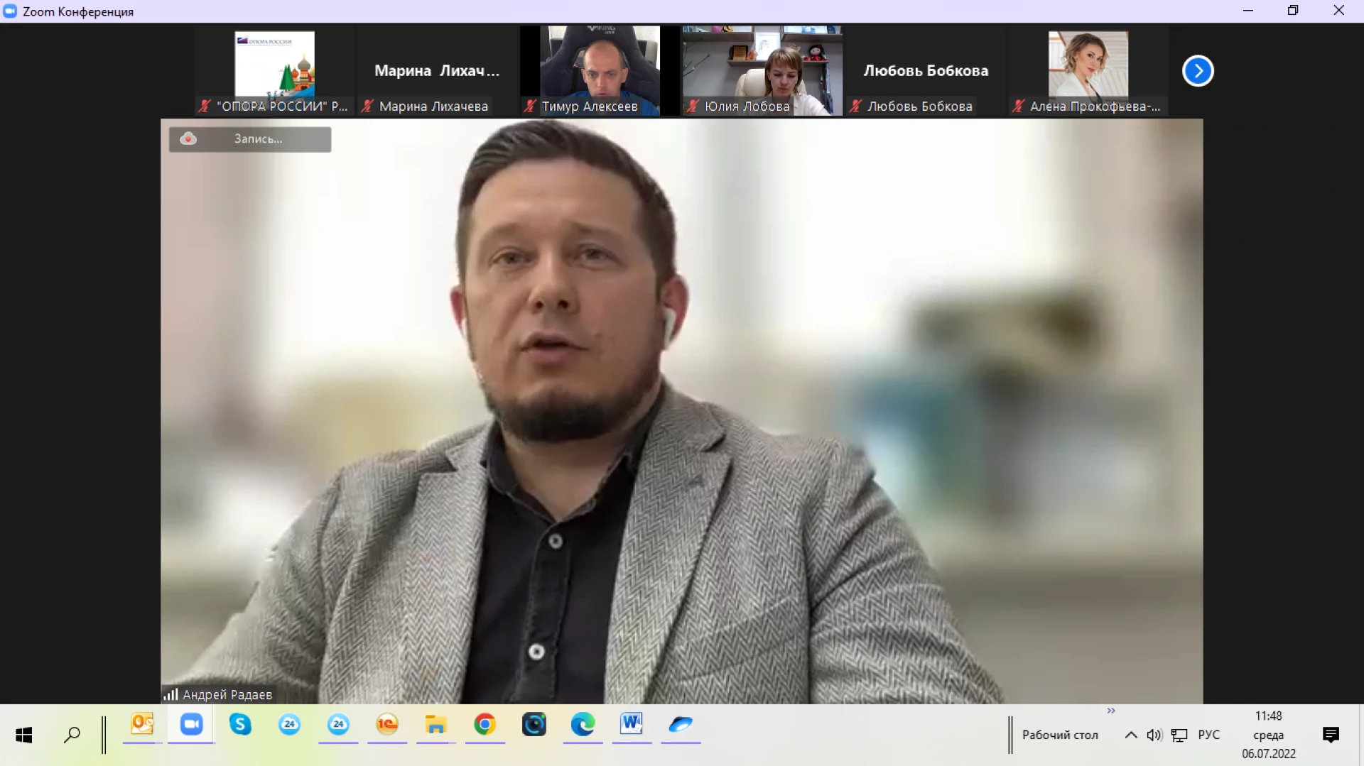Select Тимур Алексеев video thumbnail
Viewport: 1364px width, 766px height.
[600, 70]
